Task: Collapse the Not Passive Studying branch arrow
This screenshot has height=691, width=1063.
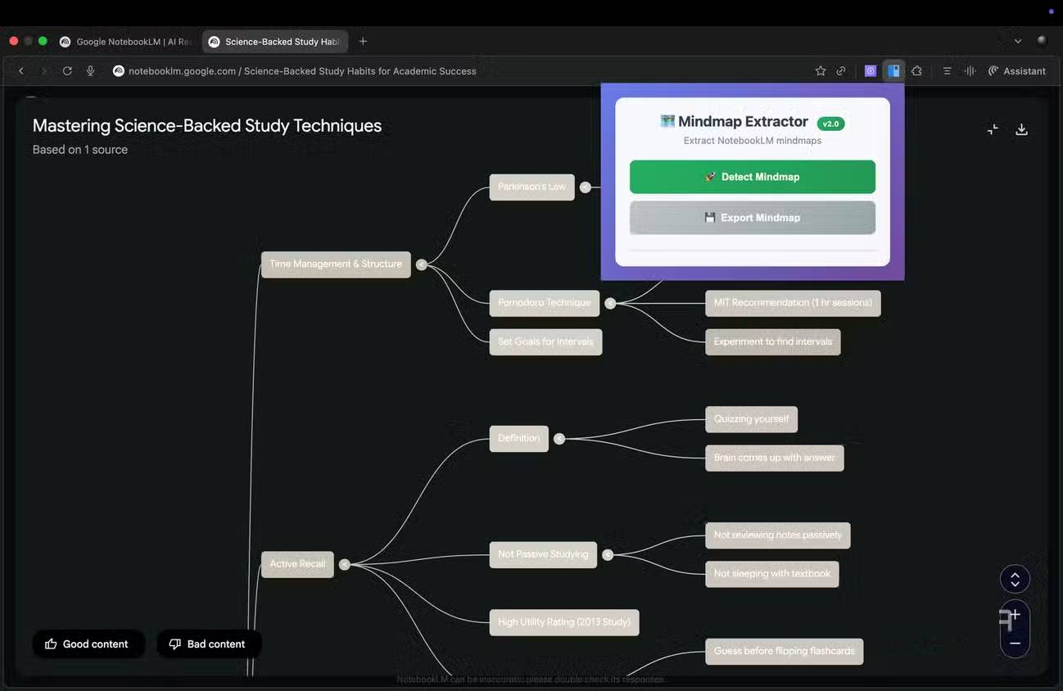Action: tap(608, 555)
